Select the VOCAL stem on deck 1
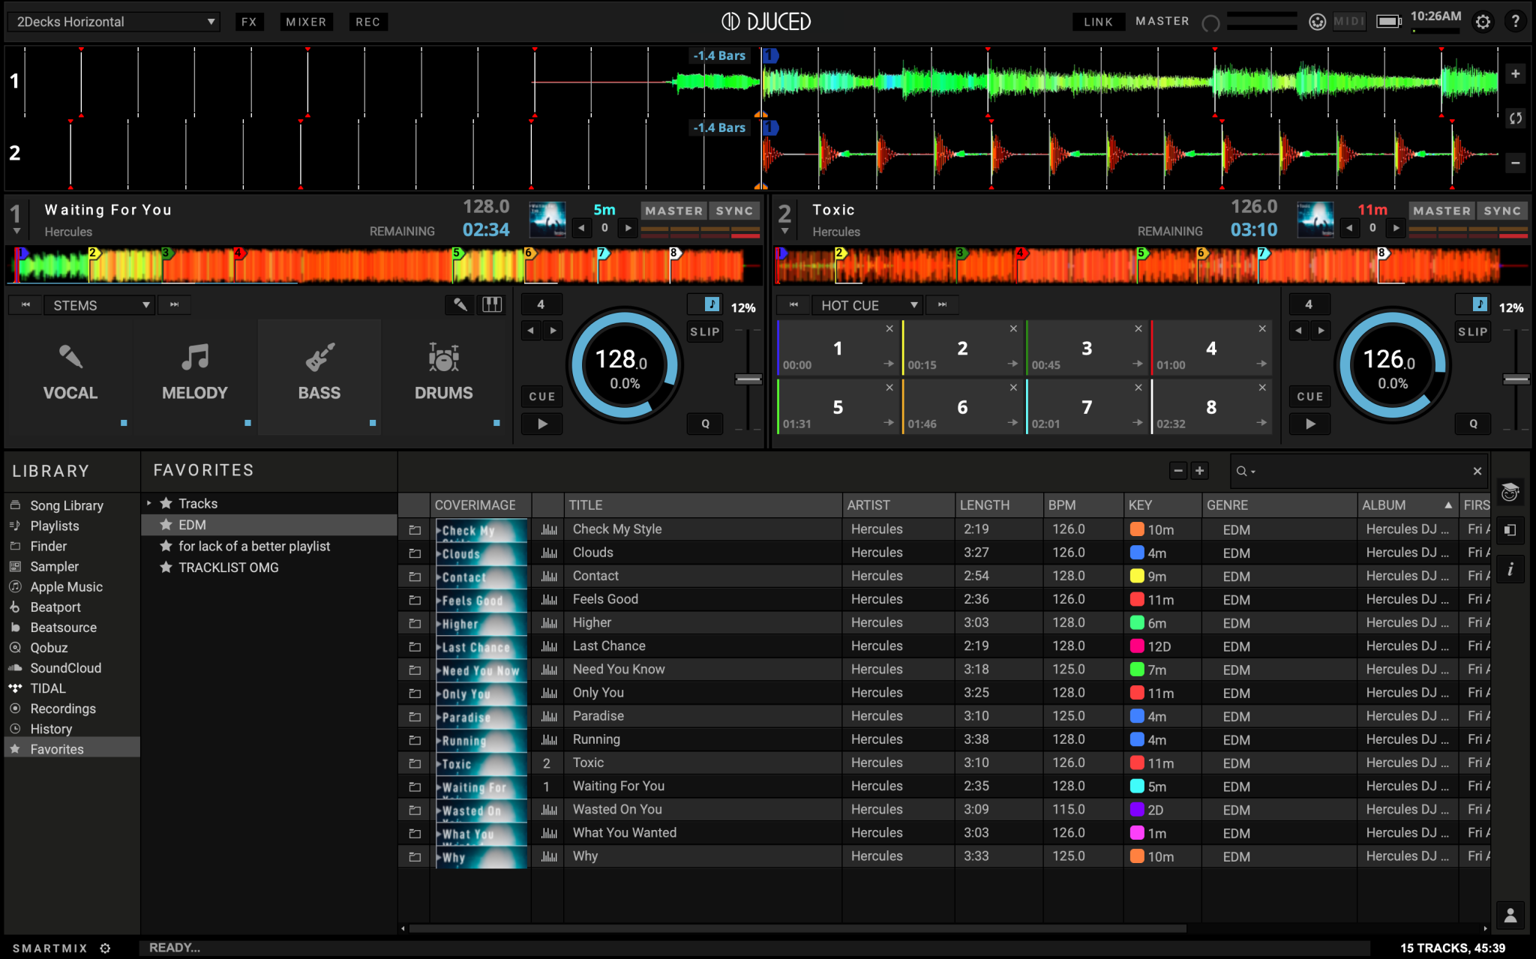The image size is (1536, 959). [71, 375]
